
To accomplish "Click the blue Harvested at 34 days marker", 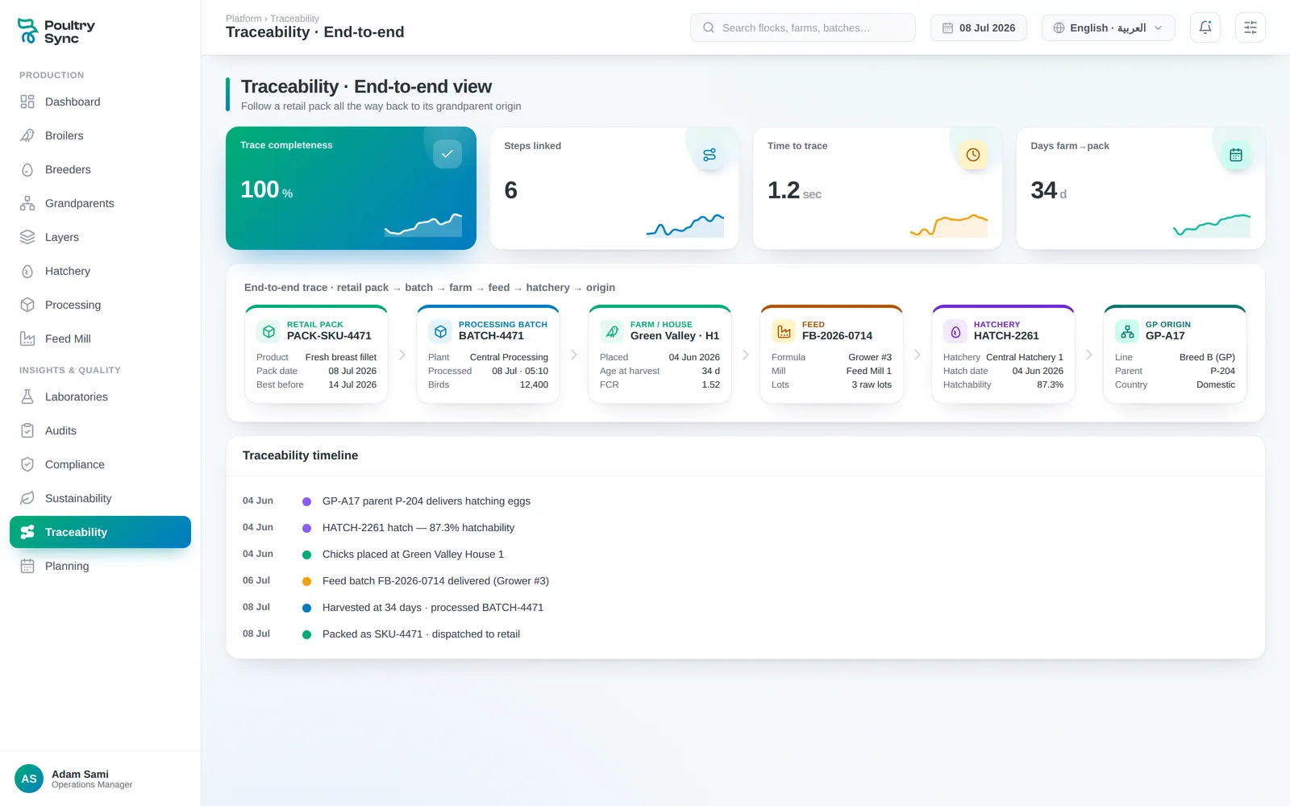I will tap(306, 608).
